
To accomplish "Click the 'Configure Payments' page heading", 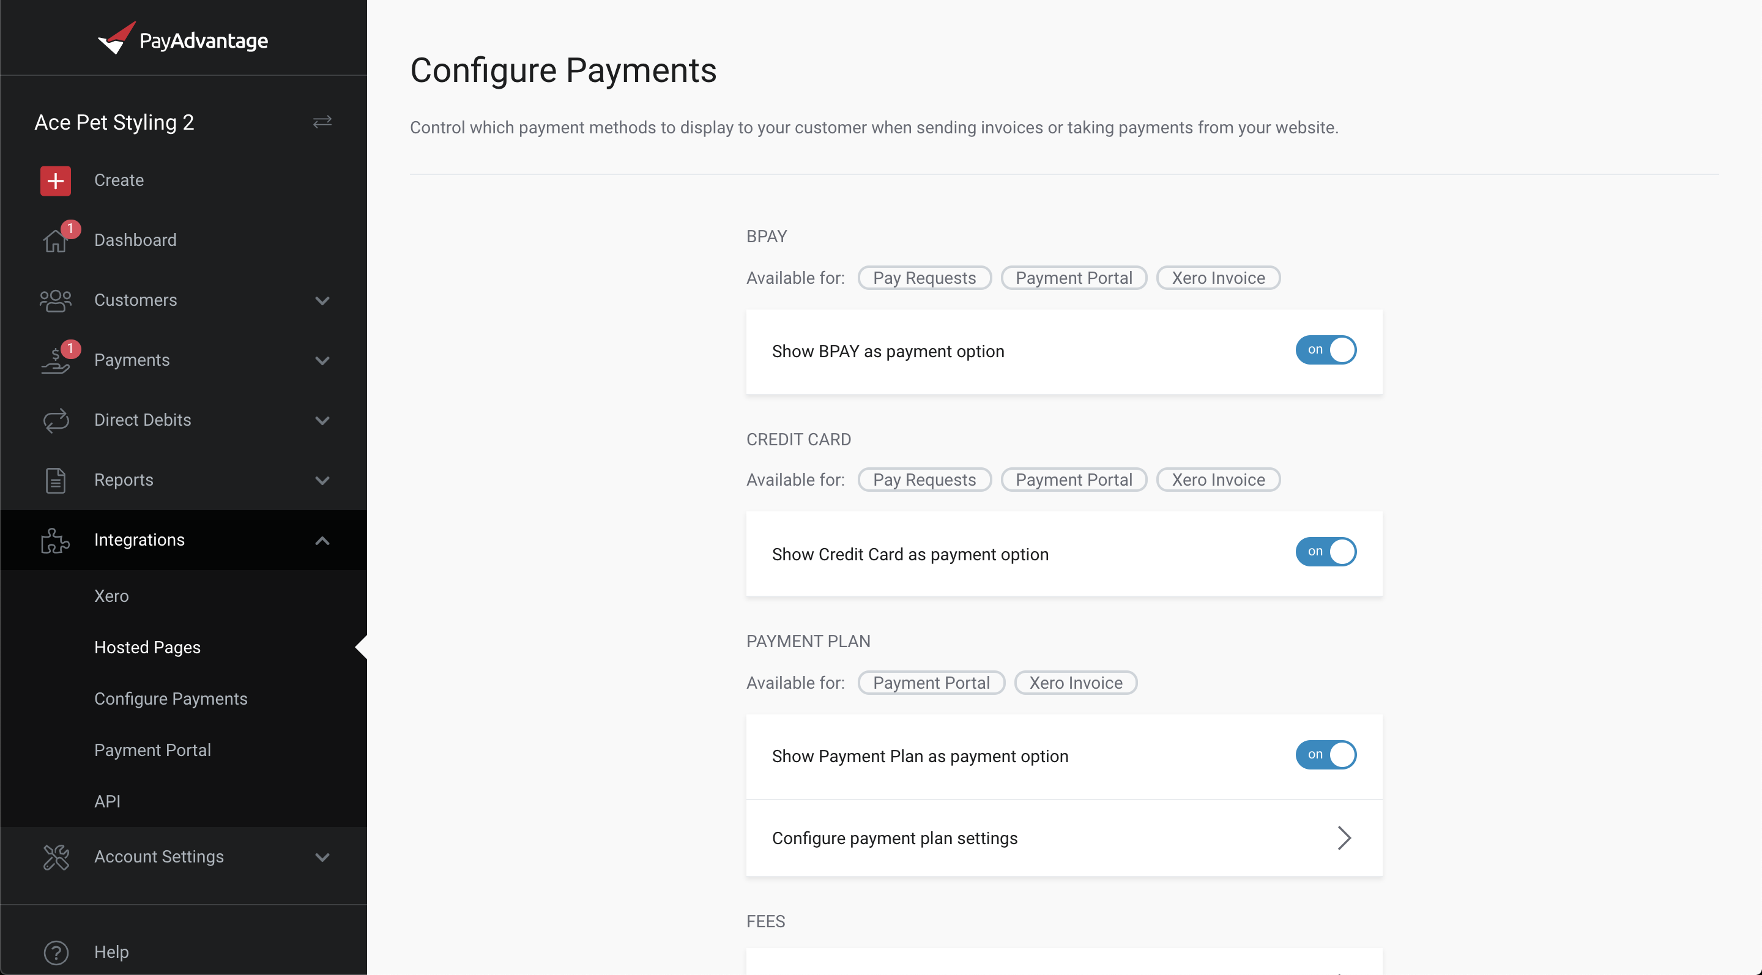I will [x=563, y=70].
